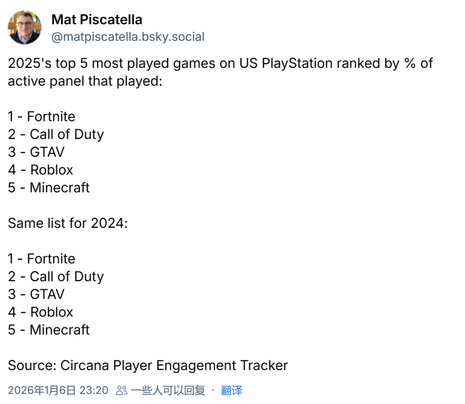The image size is (465, 404).
Task: Click '1 - Fortnite' in the 2024 list
Action: click(x=42, y=259)
